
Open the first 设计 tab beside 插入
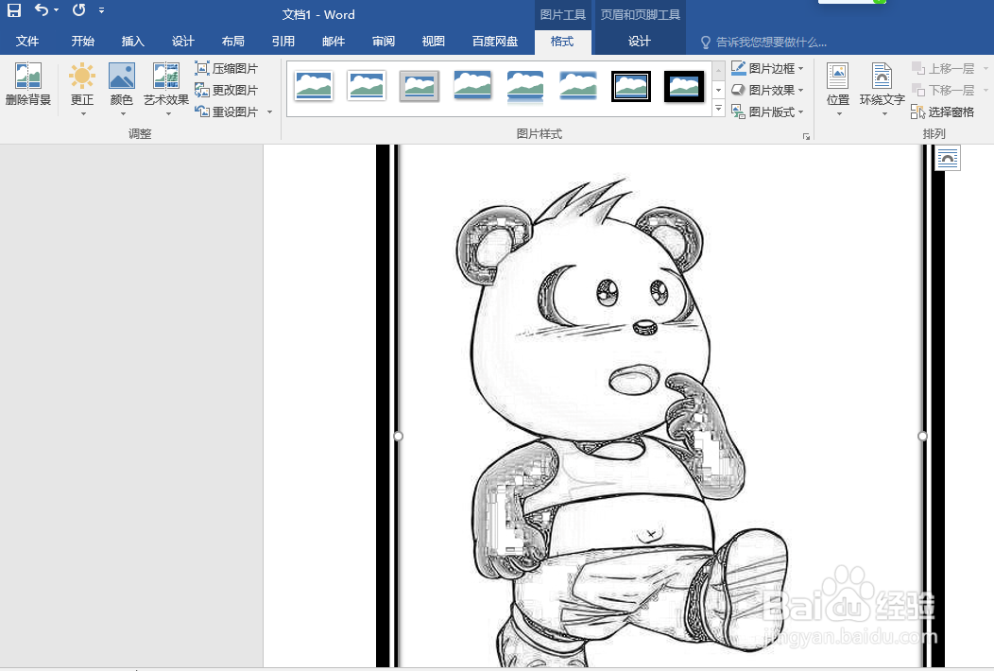[x=182, y=42]
